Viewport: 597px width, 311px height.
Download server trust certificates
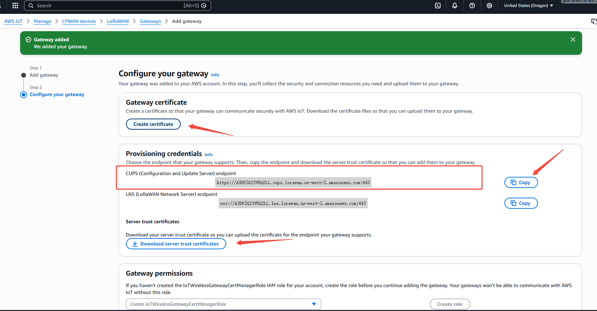tap(176, 244)
